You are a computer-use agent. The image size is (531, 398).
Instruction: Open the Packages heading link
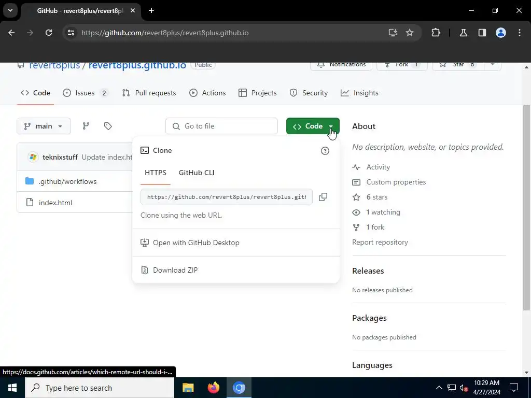coord(369,318)
